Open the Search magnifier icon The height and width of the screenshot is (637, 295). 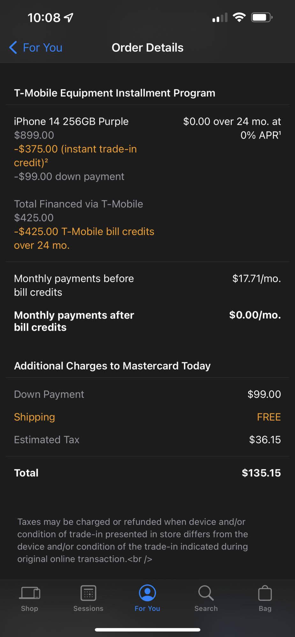[206, 593]
